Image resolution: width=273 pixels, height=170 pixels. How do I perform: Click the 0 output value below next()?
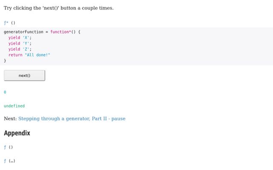click(5, 92)
